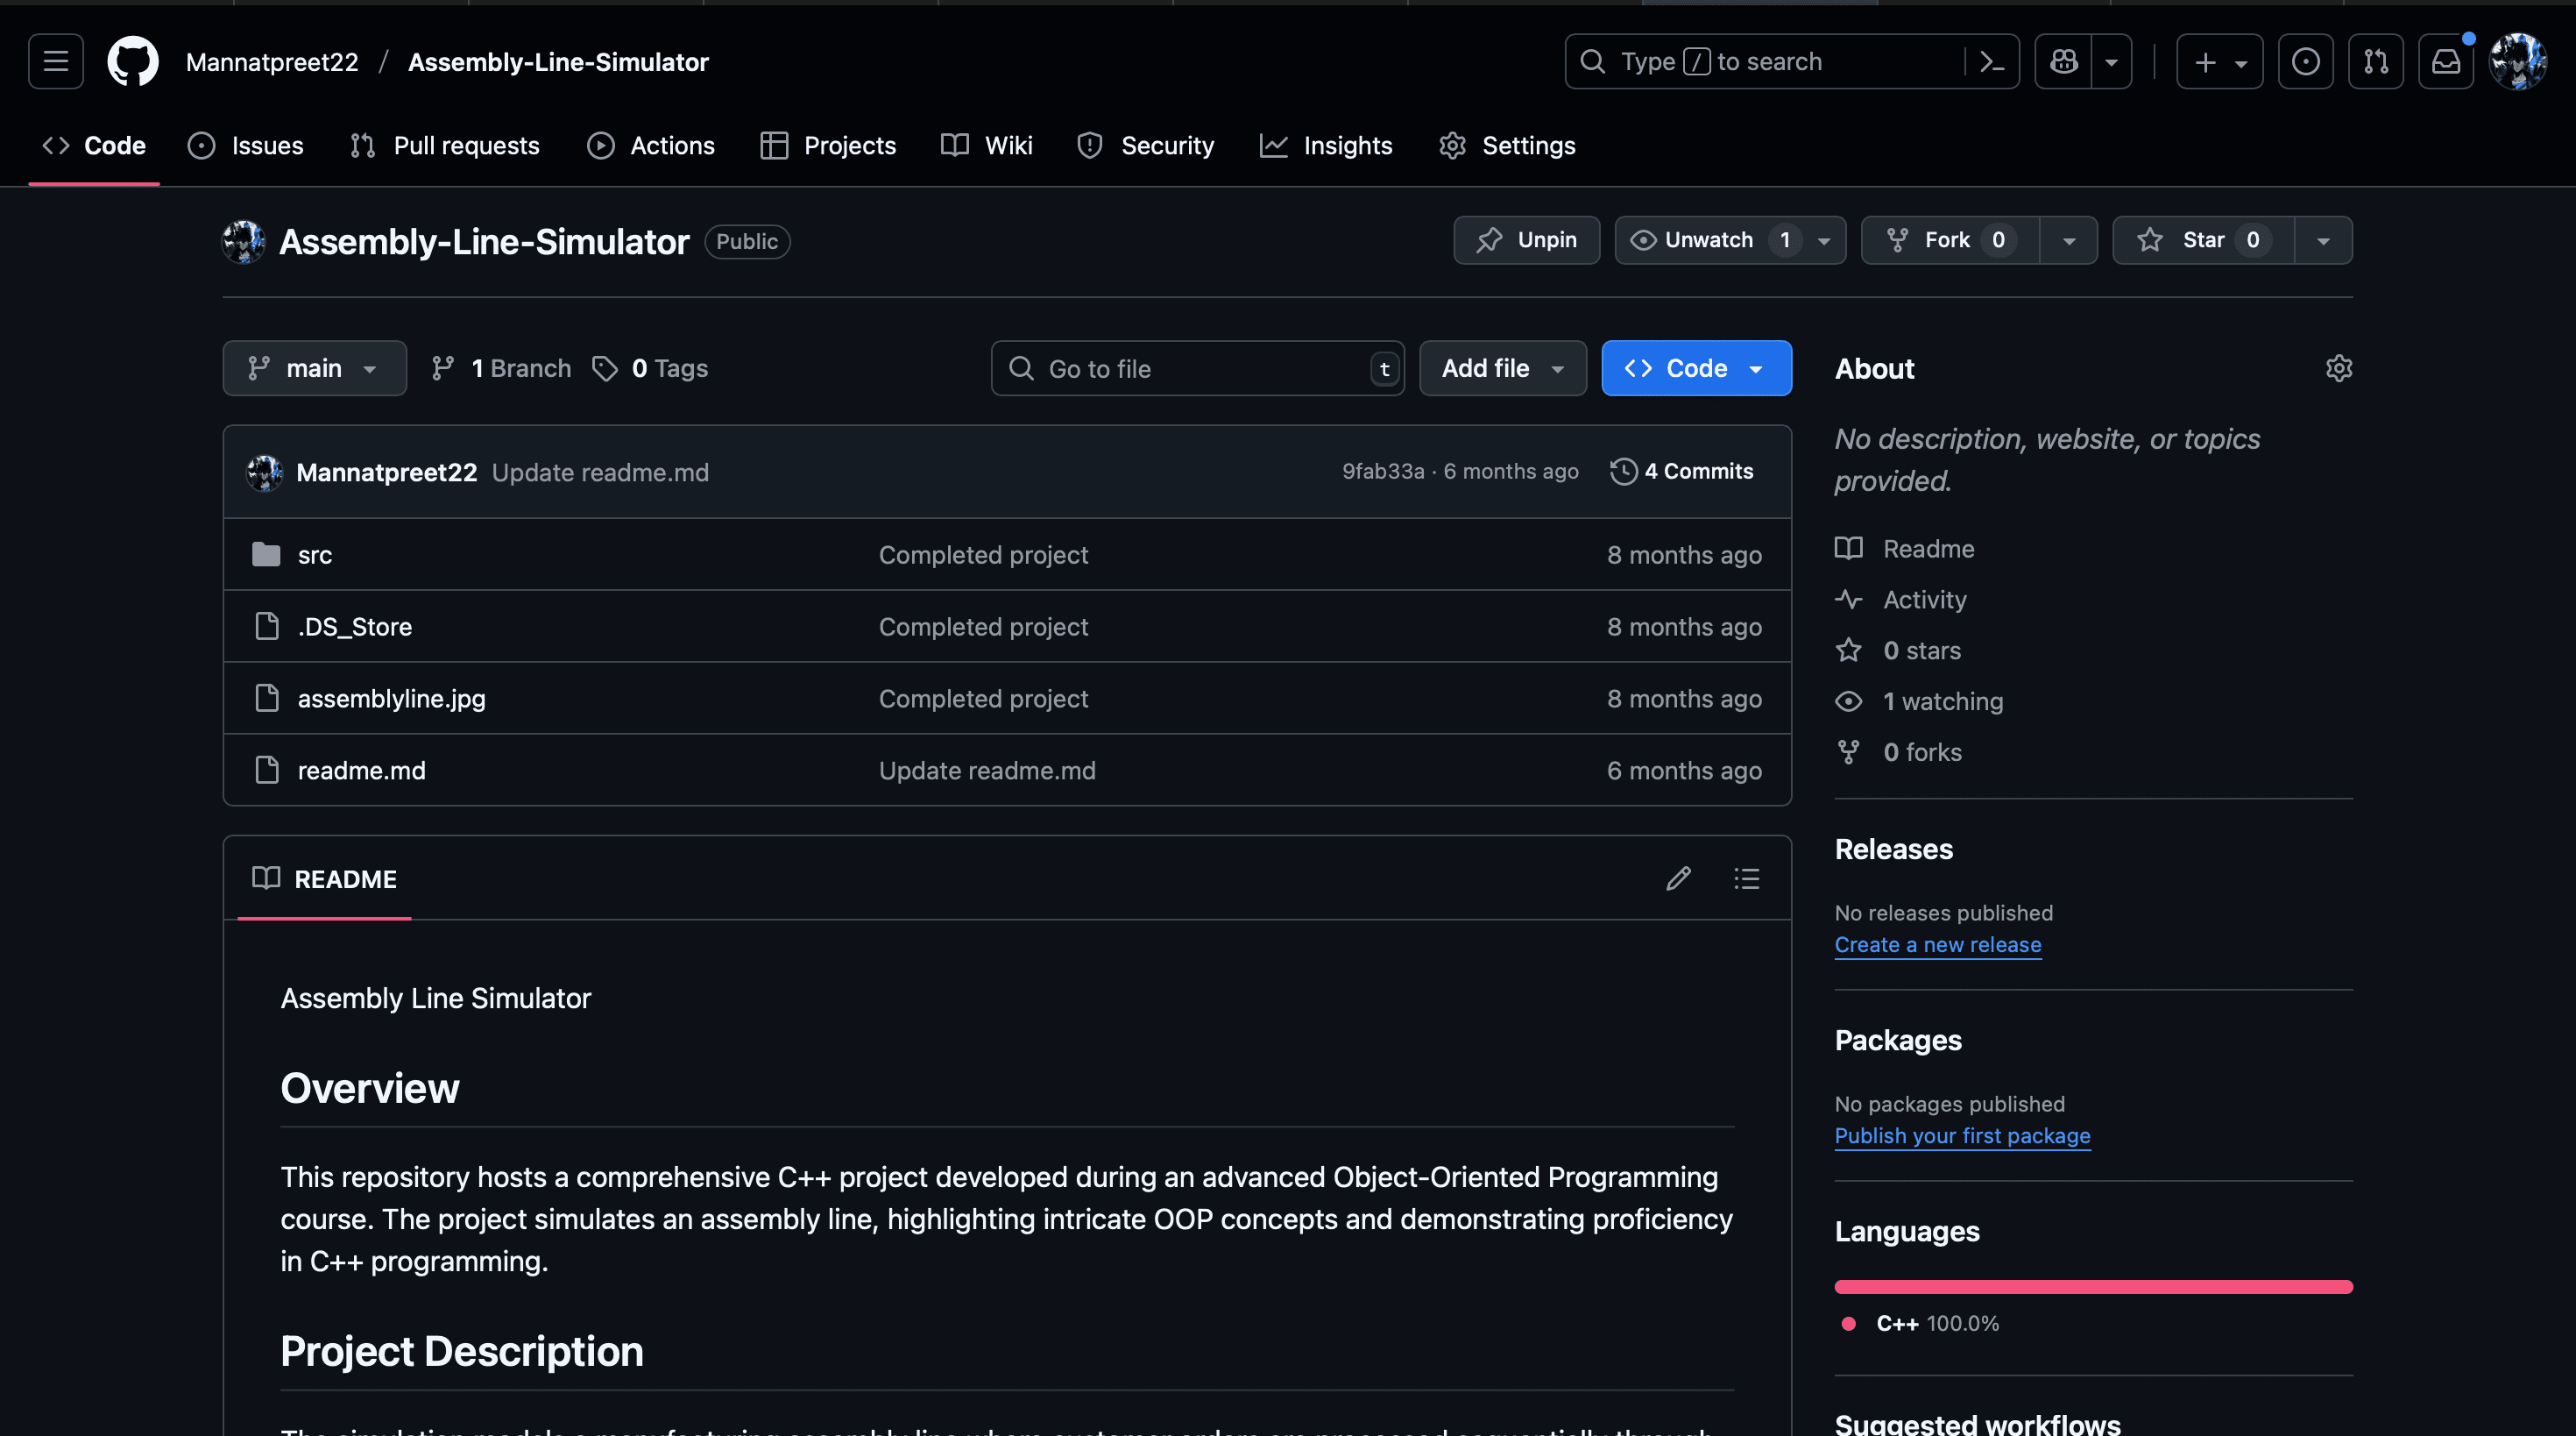Viewport: 2576px width, 1436px height.
Task: Open the src folder
Action: [314, 554]
